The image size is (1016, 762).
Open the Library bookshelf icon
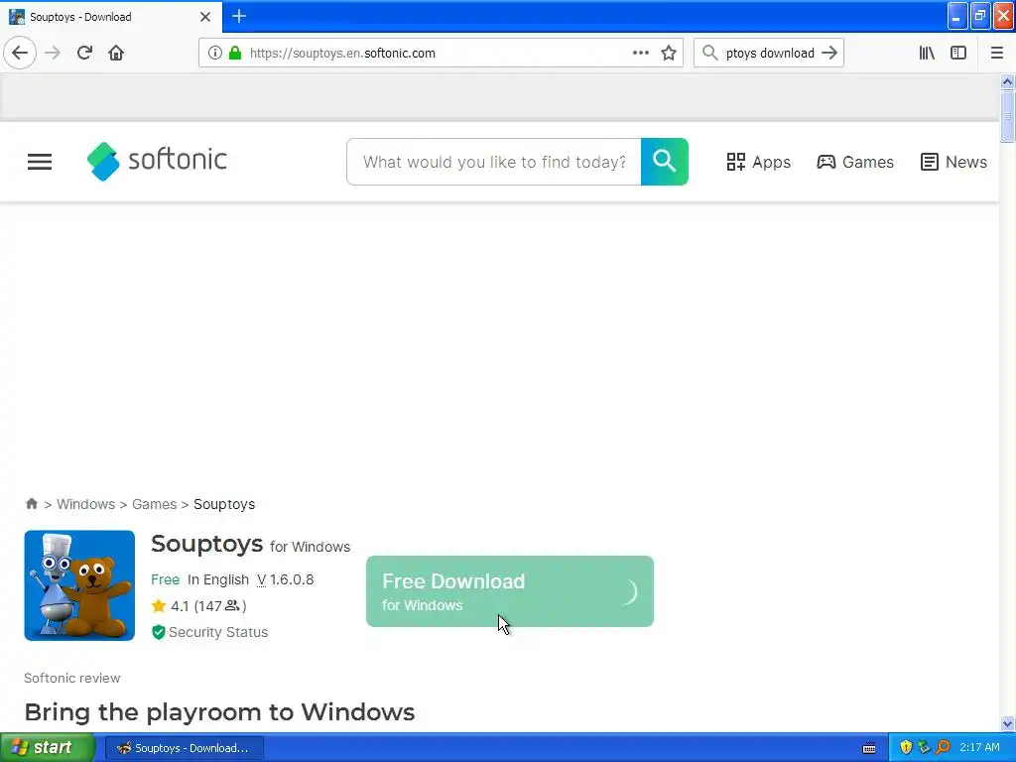click(x=927, y=53)
